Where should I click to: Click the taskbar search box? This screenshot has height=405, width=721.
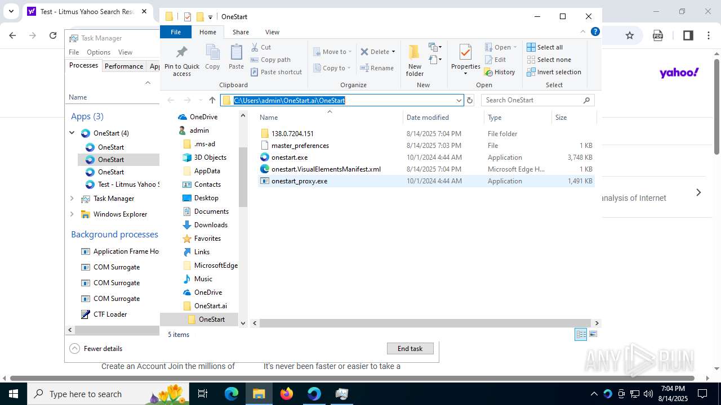click(x=108, y=394)
